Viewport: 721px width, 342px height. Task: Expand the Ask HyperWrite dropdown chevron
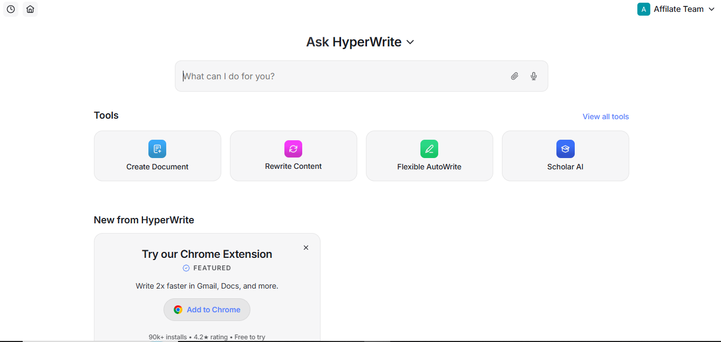tap(410, 42)
